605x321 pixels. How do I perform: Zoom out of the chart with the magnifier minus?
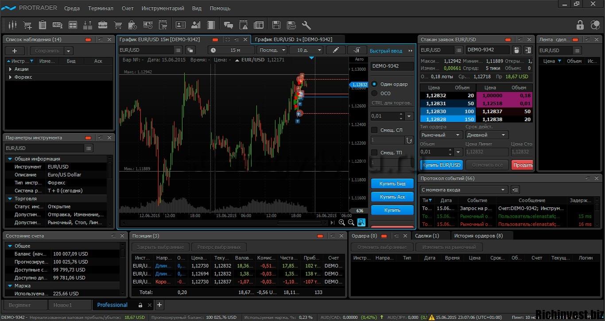tap(351, 222)
